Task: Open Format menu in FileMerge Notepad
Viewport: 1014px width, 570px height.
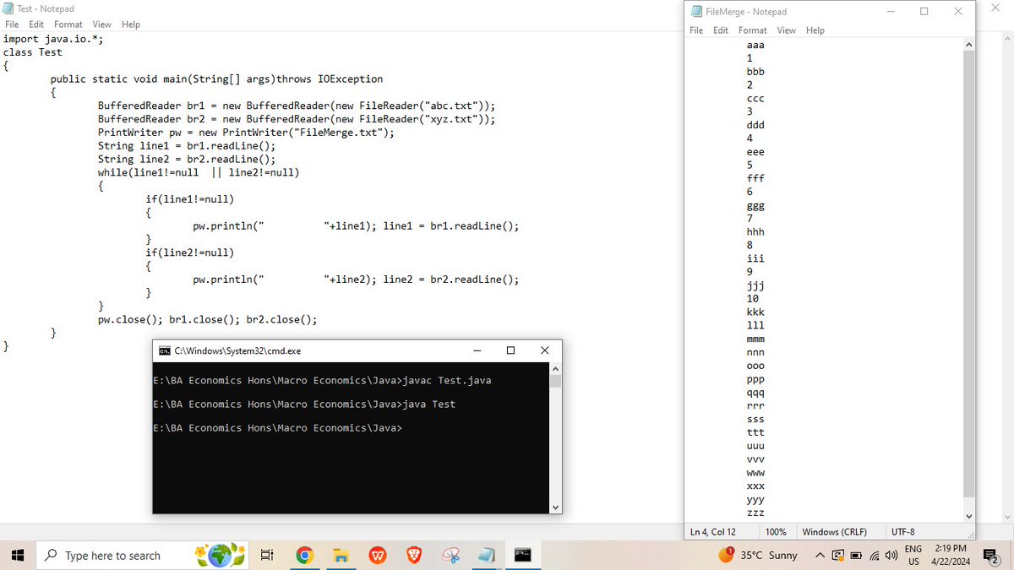Action: (x=753, y=30)
